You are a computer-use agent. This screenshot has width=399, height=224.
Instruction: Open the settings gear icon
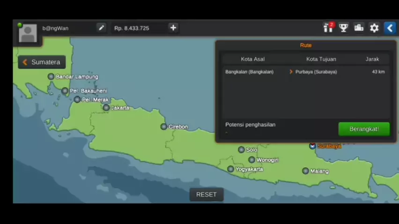click(374, 28)
